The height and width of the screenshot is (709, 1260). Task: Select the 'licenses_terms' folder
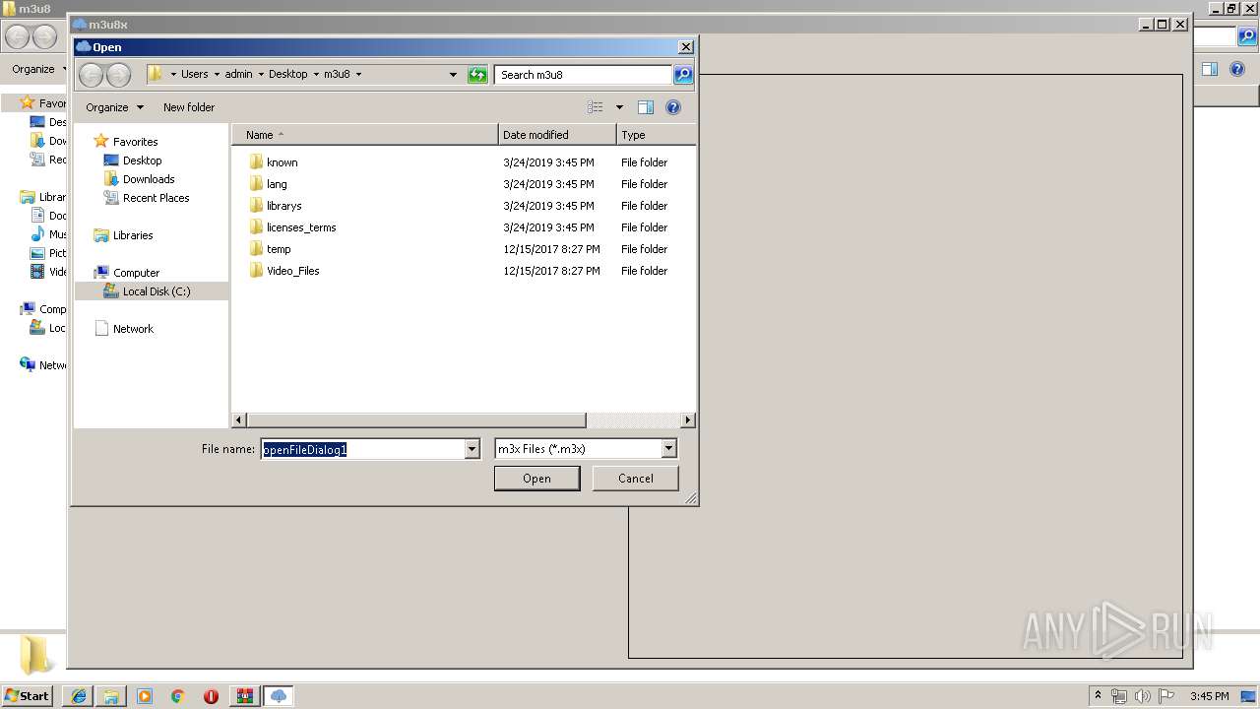[x=301, y=227]
